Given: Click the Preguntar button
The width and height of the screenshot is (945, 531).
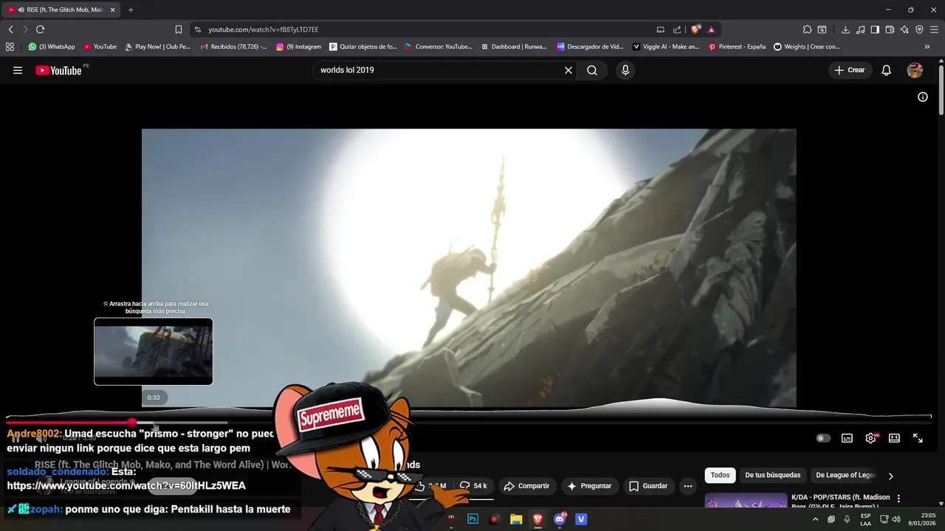Looking at the screenshot, I should coord(589,486).
